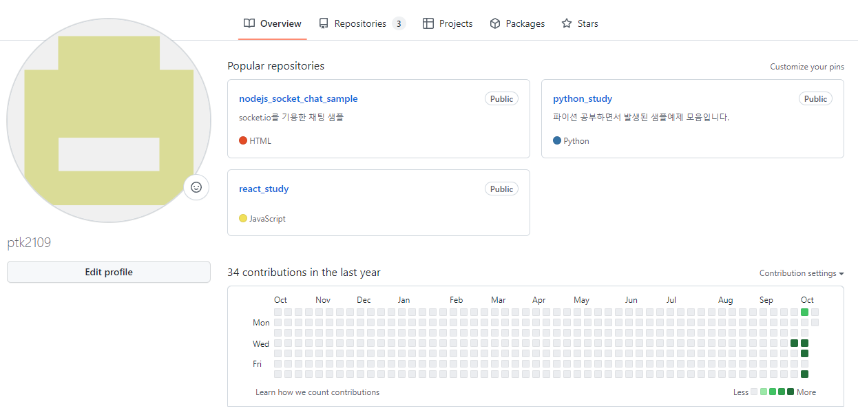858x415 pixels.
Task: Click the Aug month label in graph
Action: tap(725, 300)
